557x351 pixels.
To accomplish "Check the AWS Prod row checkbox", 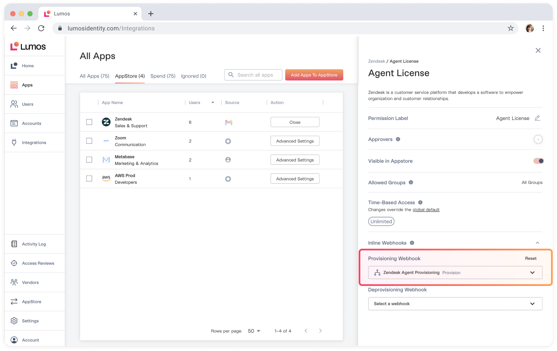I will click(x=89, y=178).
